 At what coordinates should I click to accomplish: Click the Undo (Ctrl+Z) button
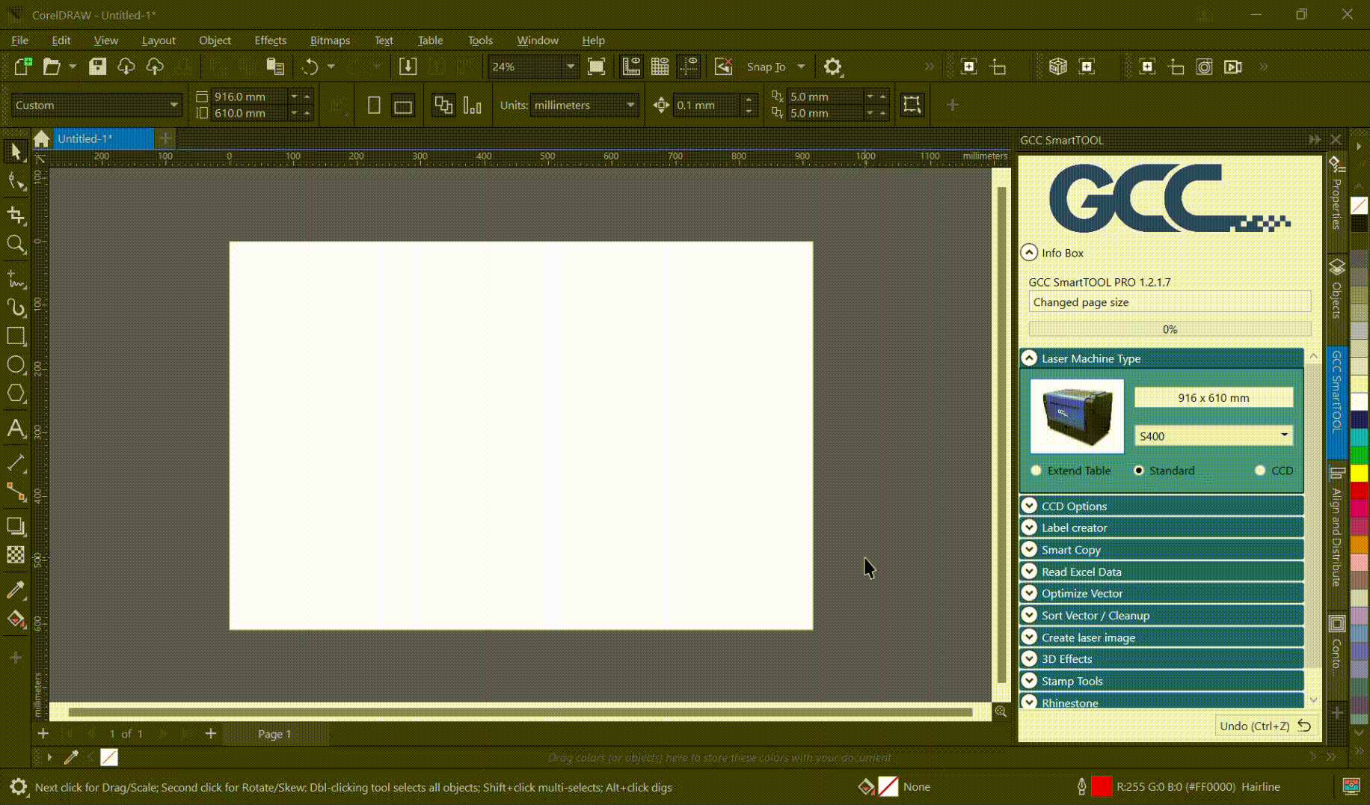tap(1265, 726)
